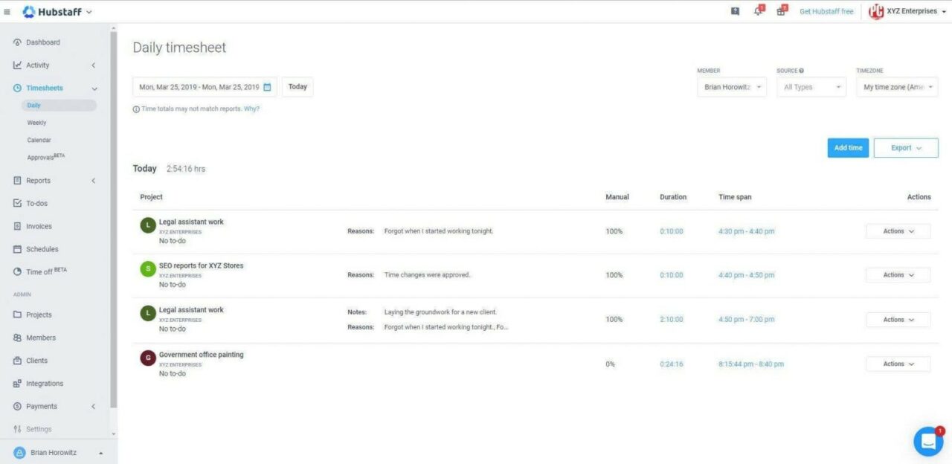Screen dimensions: 952x464
Task: Expand the Brian Horowitz user menu
Action: point(54,452)
